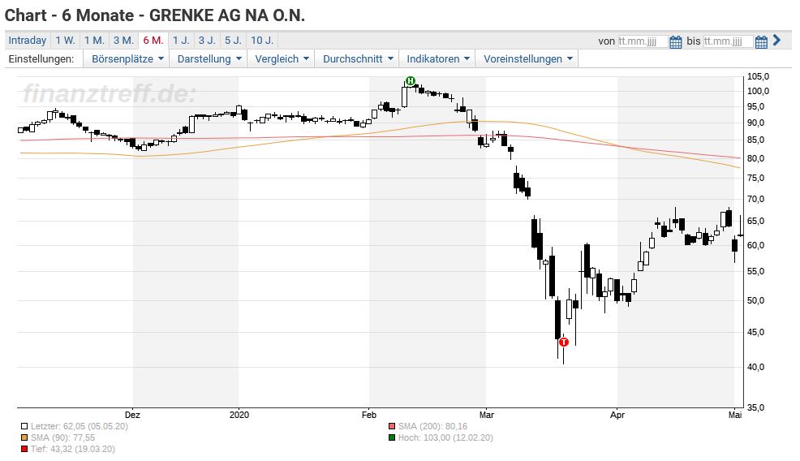Select the 1 W. time range tab
This screenshot has width=800, height=461.
(x=65, y=41)
